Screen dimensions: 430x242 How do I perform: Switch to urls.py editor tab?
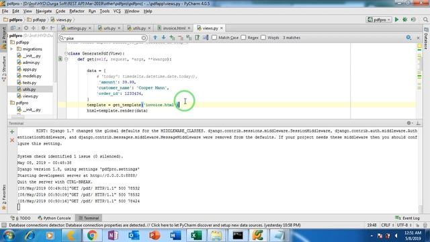109,28
